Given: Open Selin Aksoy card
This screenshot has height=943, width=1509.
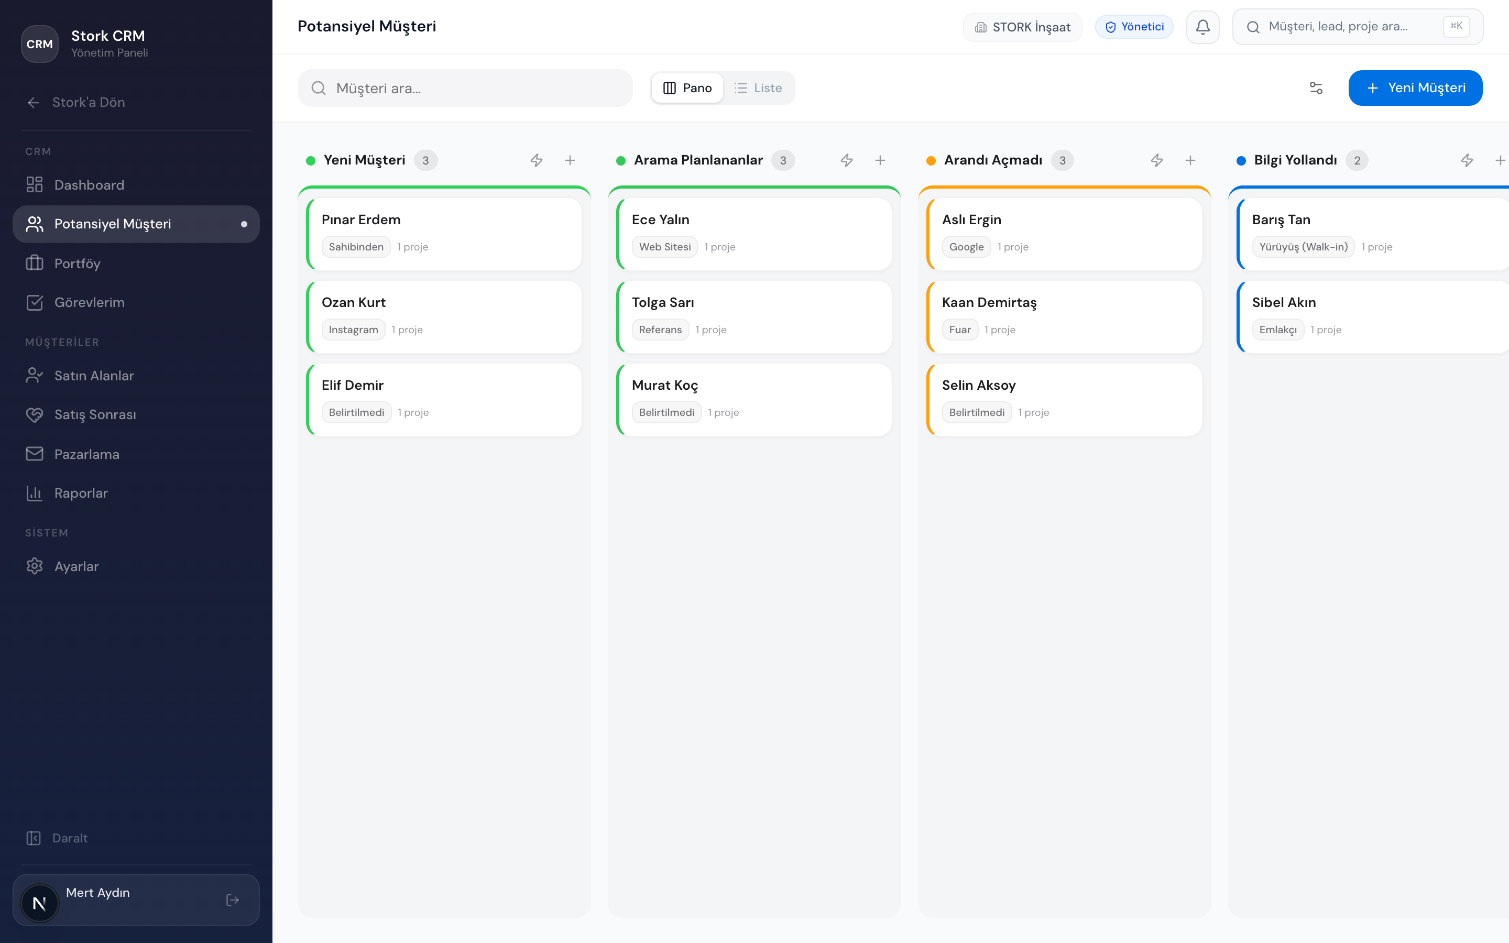Looking at the screenshot, I should click(1064, 400).
